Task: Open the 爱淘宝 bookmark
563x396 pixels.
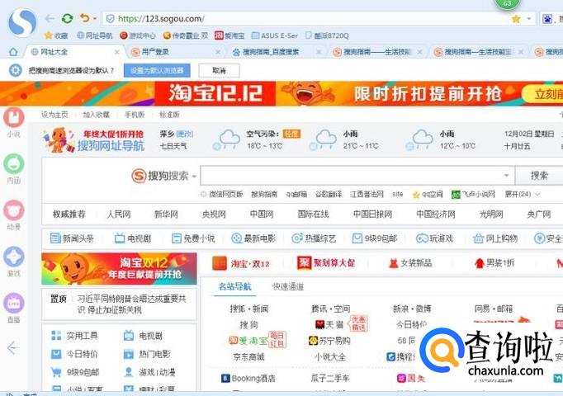Action: click(229, 35)
